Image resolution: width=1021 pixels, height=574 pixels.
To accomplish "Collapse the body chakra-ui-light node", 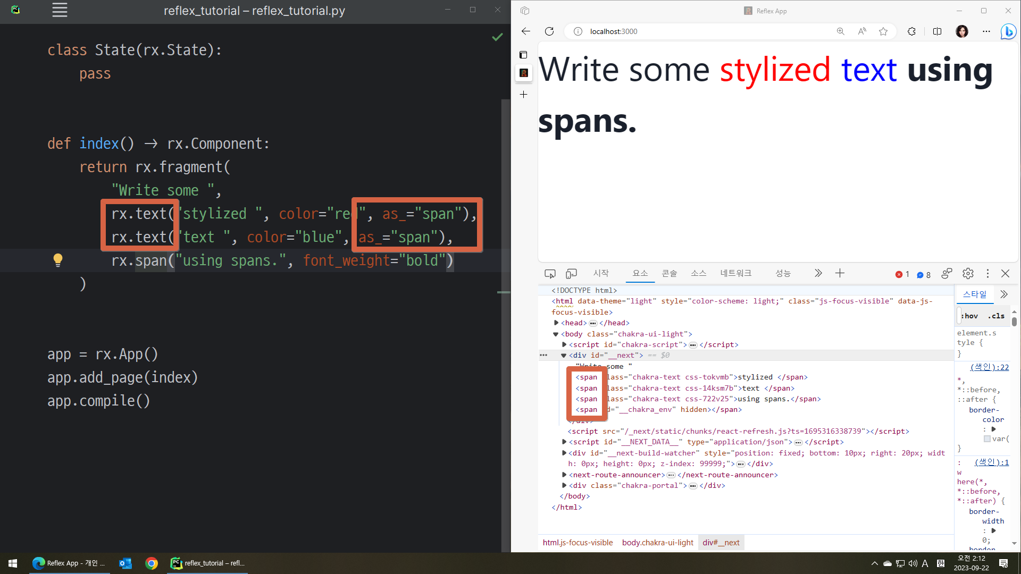I will [x=556, y=334].
